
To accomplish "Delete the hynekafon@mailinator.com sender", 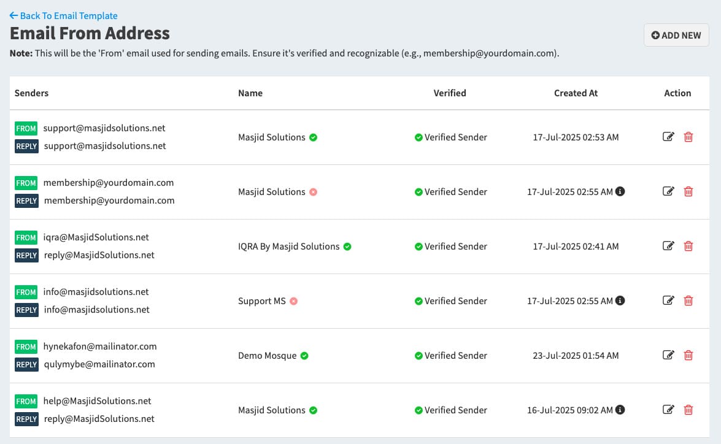I will (688, 355).
